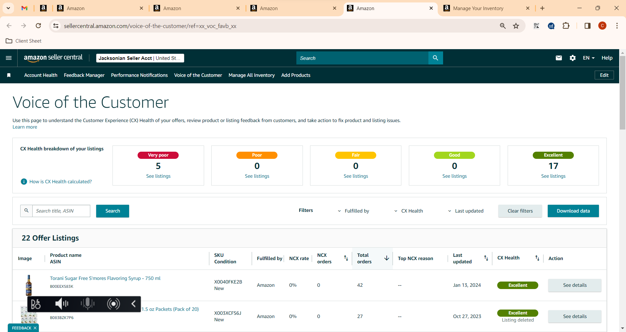Open How is CX Health calculated link

coord(61,182)
